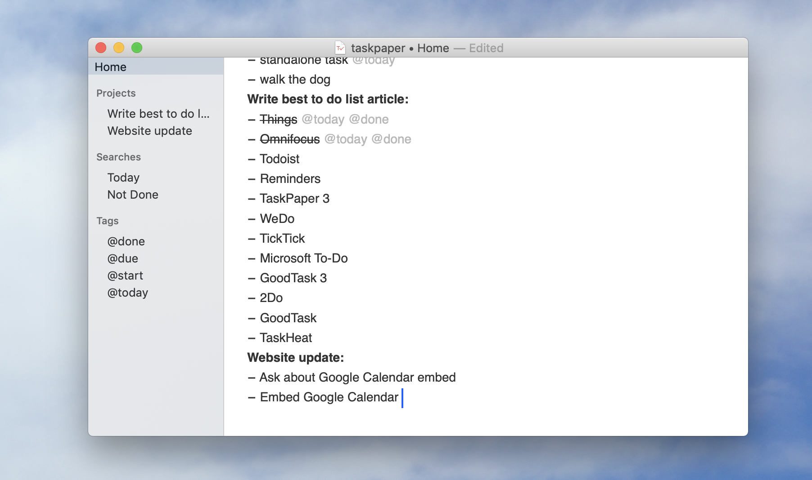Click the Ask about Google Calendar embed task

coord(357,378)
